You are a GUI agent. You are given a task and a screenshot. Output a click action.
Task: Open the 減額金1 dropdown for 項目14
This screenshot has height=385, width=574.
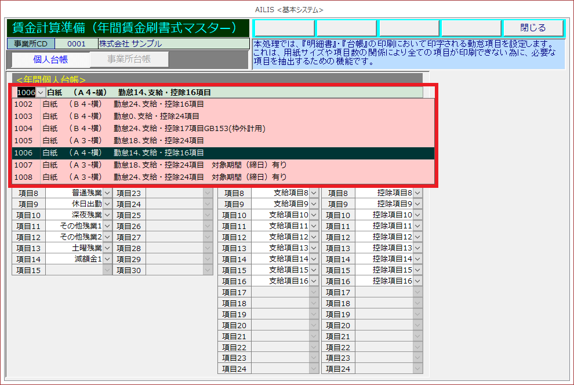107,259
